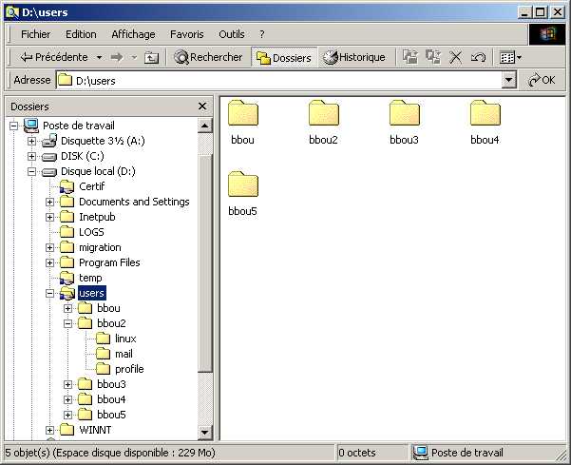Select Disquette floppy drive icon
The height and width of the screenshot is (465, 571).
click(49, 141)
